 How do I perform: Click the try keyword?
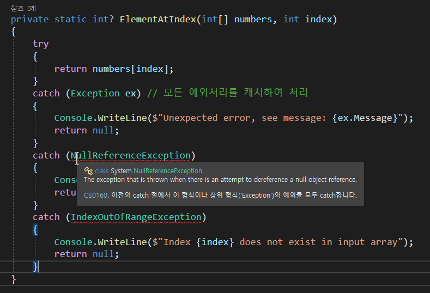(x=40, y=44)
